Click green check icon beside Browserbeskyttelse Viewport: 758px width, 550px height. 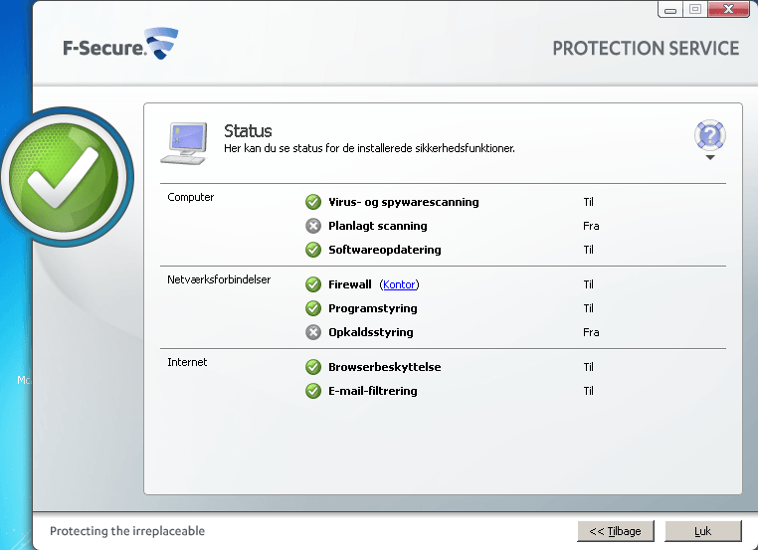pos(313,367)
